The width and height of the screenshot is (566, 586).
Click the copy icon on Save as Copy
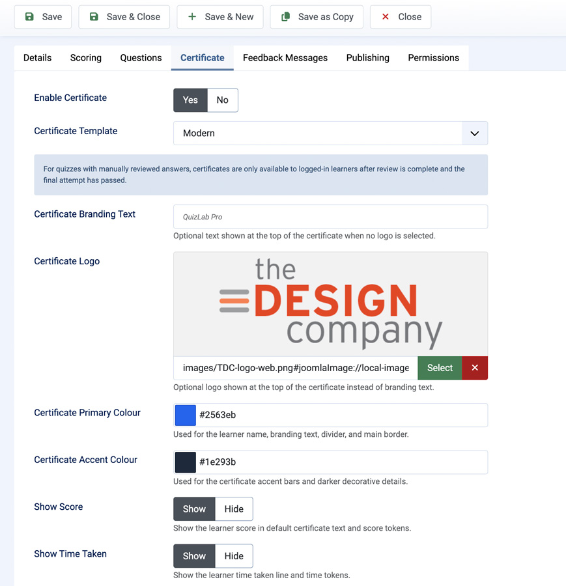[x=286, y=17]
